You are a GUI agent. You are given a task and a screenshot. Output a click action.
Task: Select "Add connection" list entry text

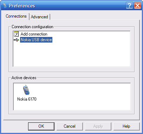(x=34, y=34)
